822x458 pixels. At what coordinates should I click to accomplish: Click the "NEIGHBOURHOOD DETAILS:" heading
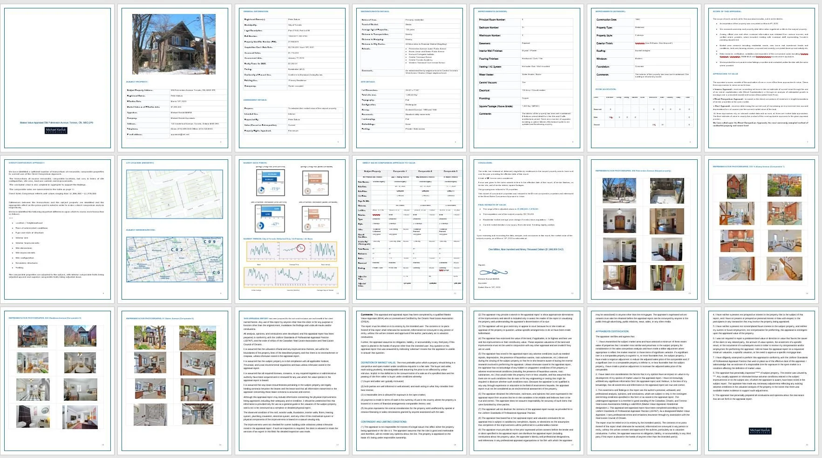click(x=375, y=11)
